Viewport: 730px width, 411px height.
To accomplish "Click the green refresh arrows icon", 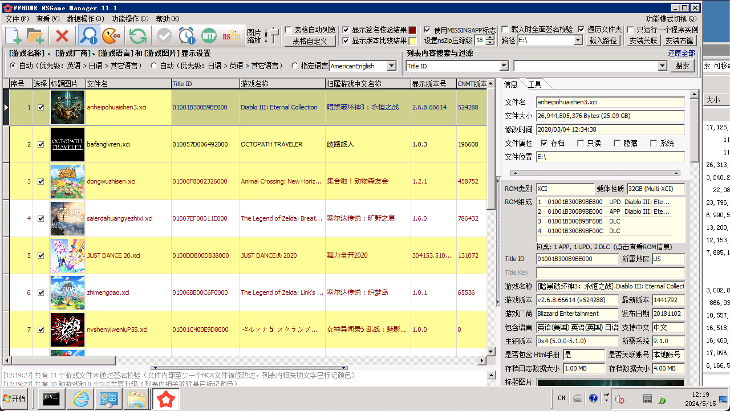I will click(x=137, y=36).
